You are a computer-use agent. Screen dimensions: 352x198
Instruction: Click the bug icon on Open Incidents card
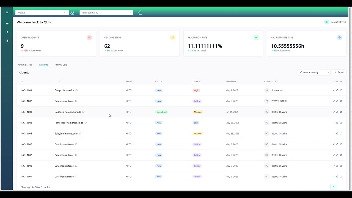[x=89, y=37]
